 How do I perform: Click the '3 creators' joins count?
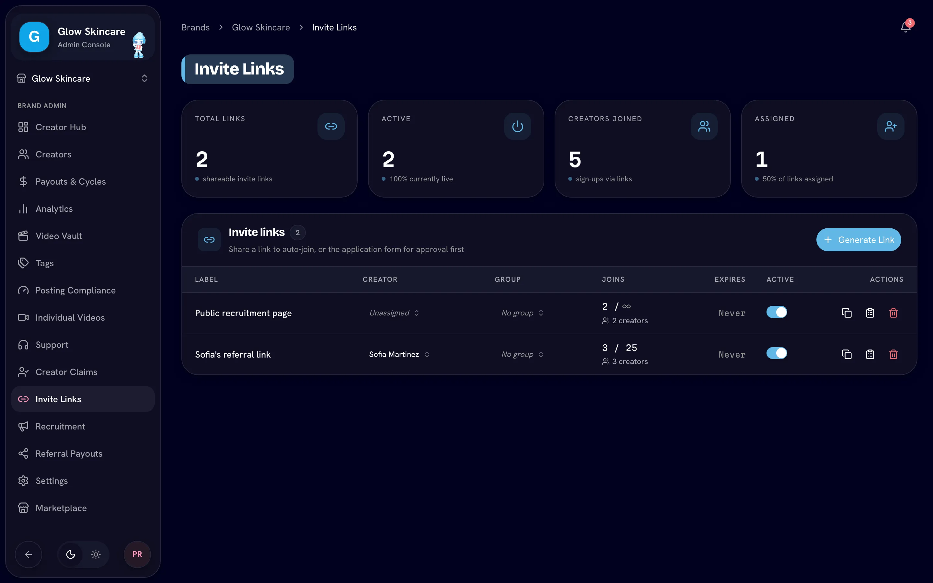click(x=625, y=361)
